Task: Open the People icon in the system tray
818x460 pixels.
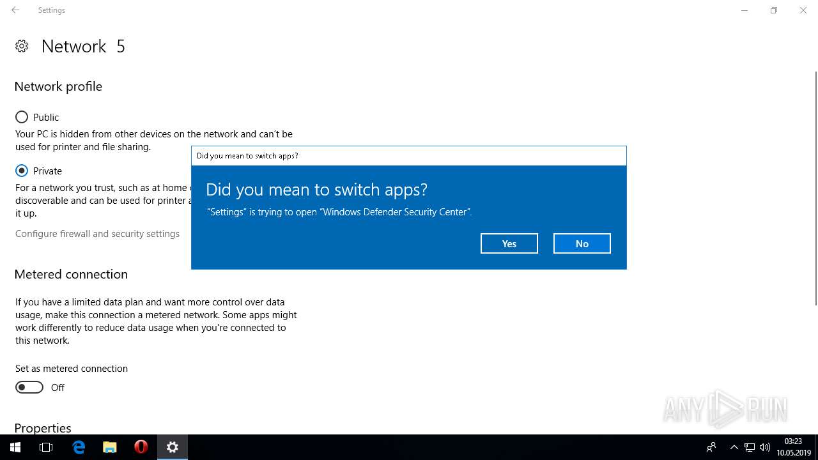Action: pyautogui.click(x=711, y=447)
